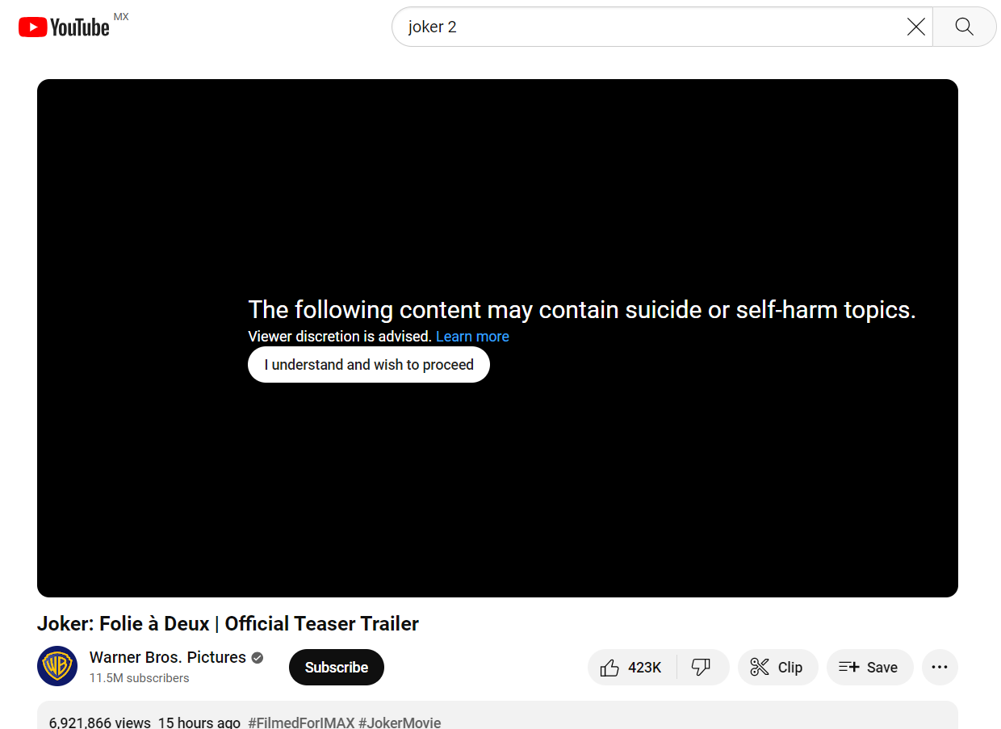
Task: Open the #JokerMovie hashtag
Action: pos(400,723)
